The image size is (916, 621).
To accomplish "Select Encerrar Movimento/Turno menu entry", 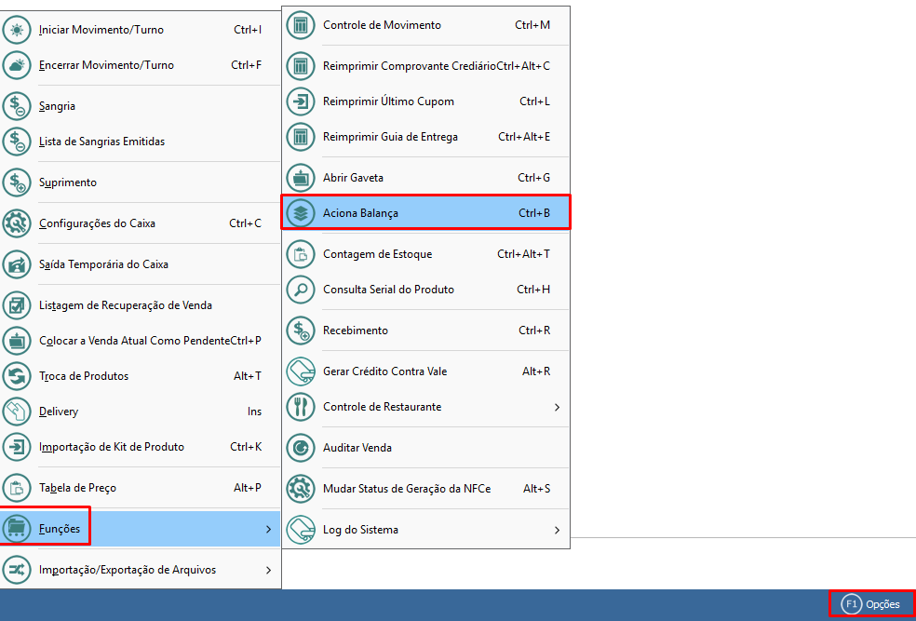I will [106, 65].
